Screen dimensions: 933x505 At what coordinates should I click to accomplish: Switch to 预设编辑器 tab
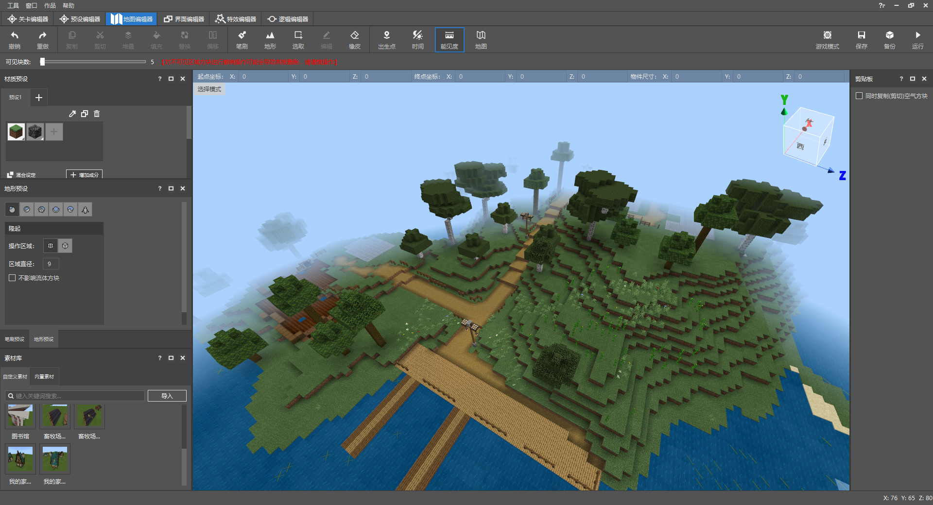tap(80, 19)
